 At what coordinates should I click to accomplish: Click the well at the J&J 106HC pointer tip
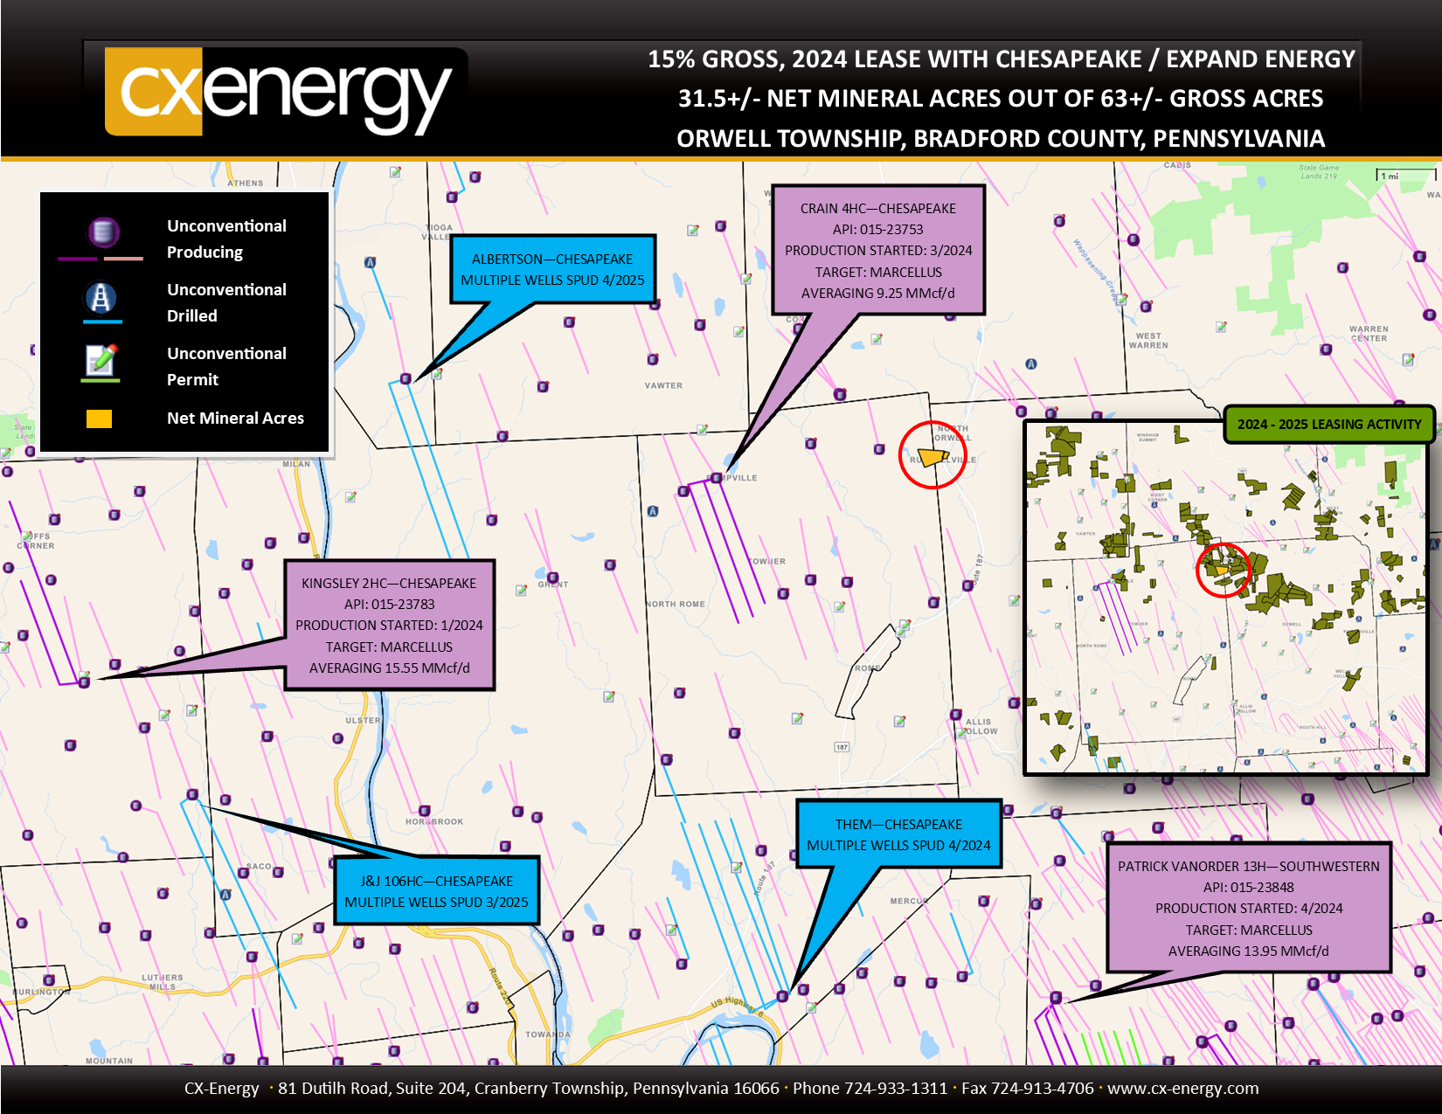coord(192,794)
